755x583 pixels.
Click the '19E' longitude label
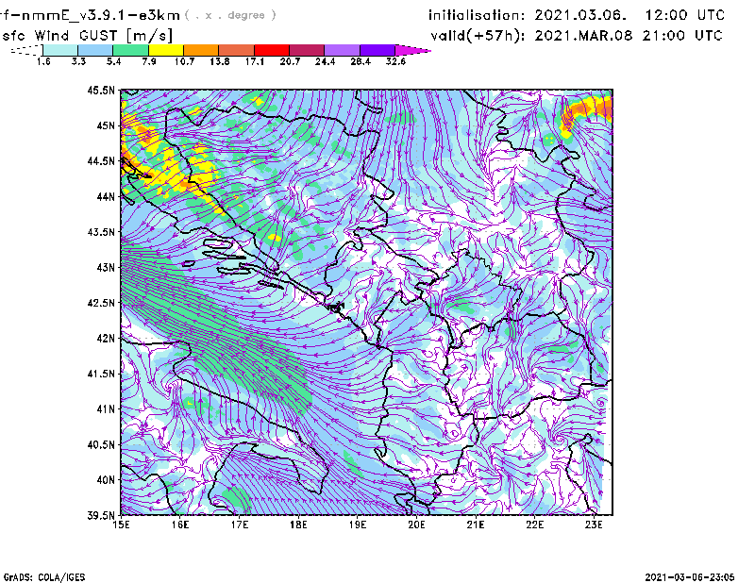click(358, 525)
